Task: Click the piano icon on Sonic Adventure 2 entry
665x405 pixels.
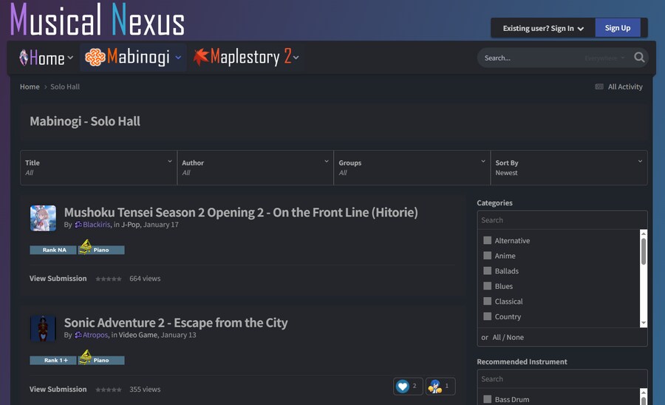Action: point(85,357)
